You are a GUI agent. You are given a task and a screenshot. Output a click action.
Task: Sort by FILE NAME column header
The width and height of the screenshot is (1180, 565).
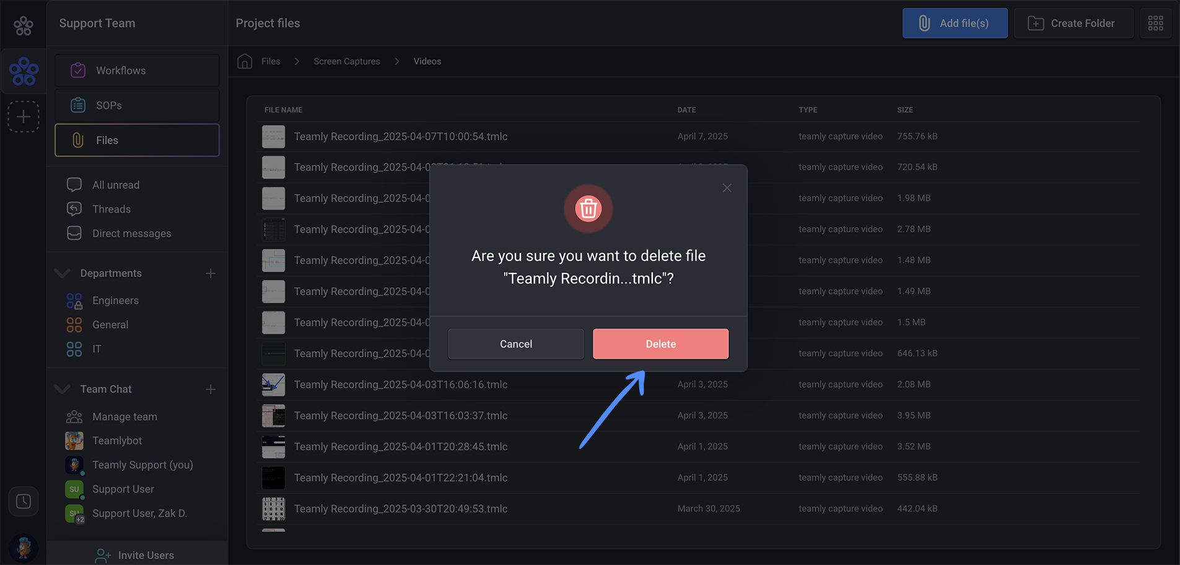(x=284, y=110)
